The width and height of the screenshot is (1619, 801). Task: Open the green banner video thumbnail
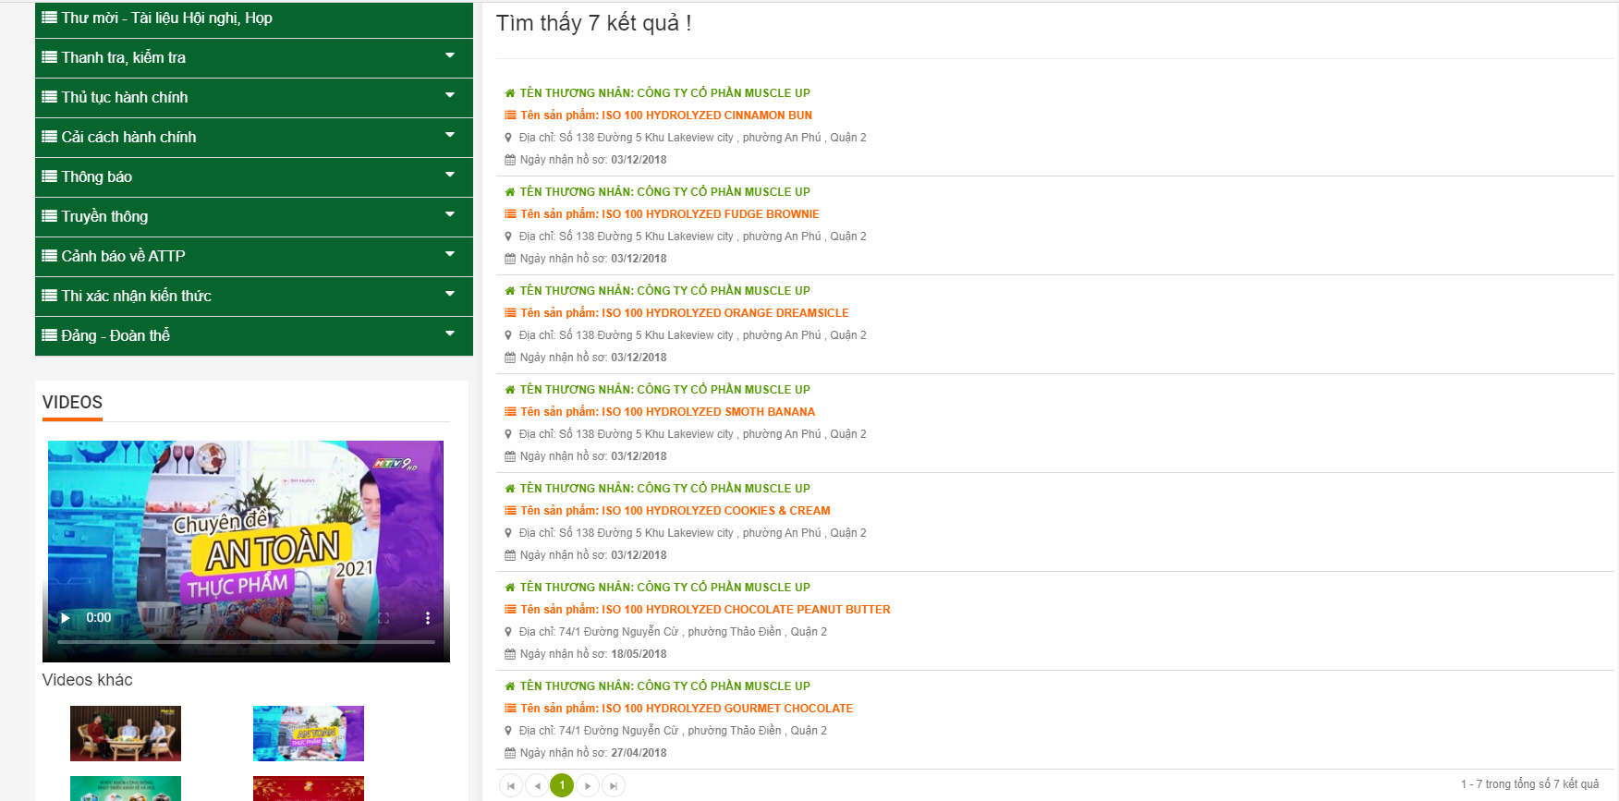pos(126,788)
